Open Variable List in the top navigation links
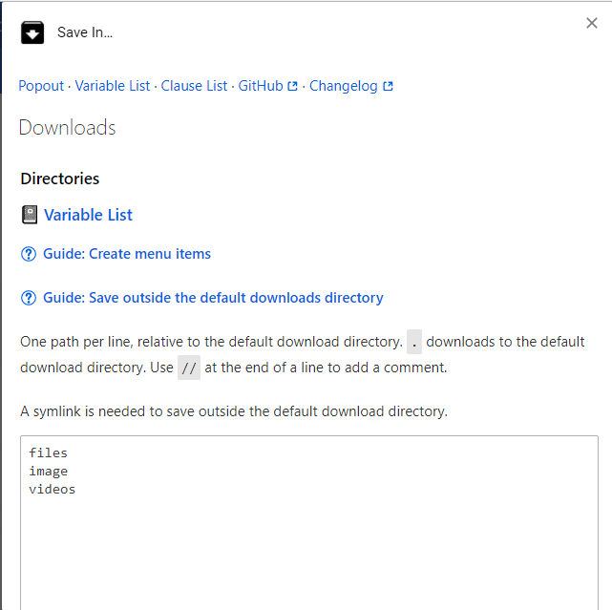Image resolution: width=612 pixels, height=610 pixels. pos(113,86)
